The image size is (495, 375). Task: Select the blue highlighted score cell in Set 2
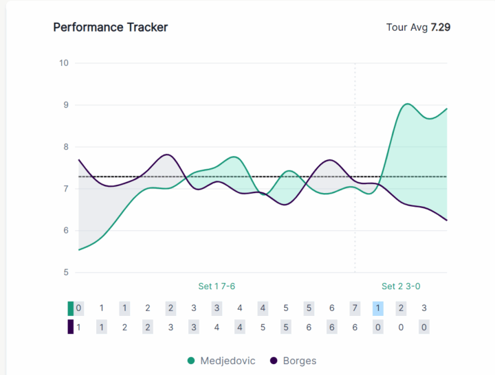point(377,308)
